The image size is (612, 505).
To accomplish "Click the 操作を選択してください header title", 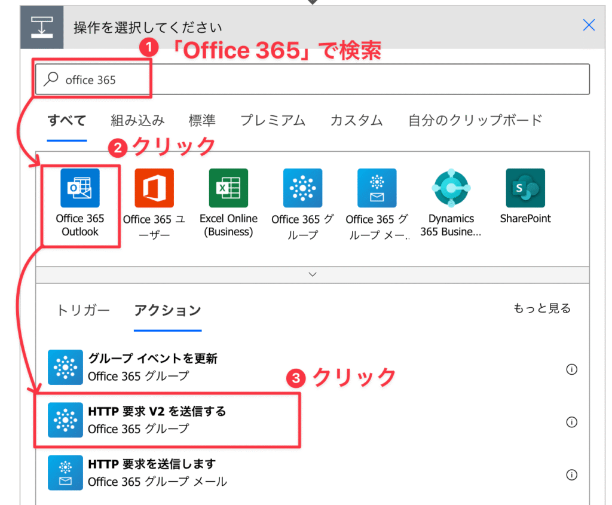I will coord(148,27).
